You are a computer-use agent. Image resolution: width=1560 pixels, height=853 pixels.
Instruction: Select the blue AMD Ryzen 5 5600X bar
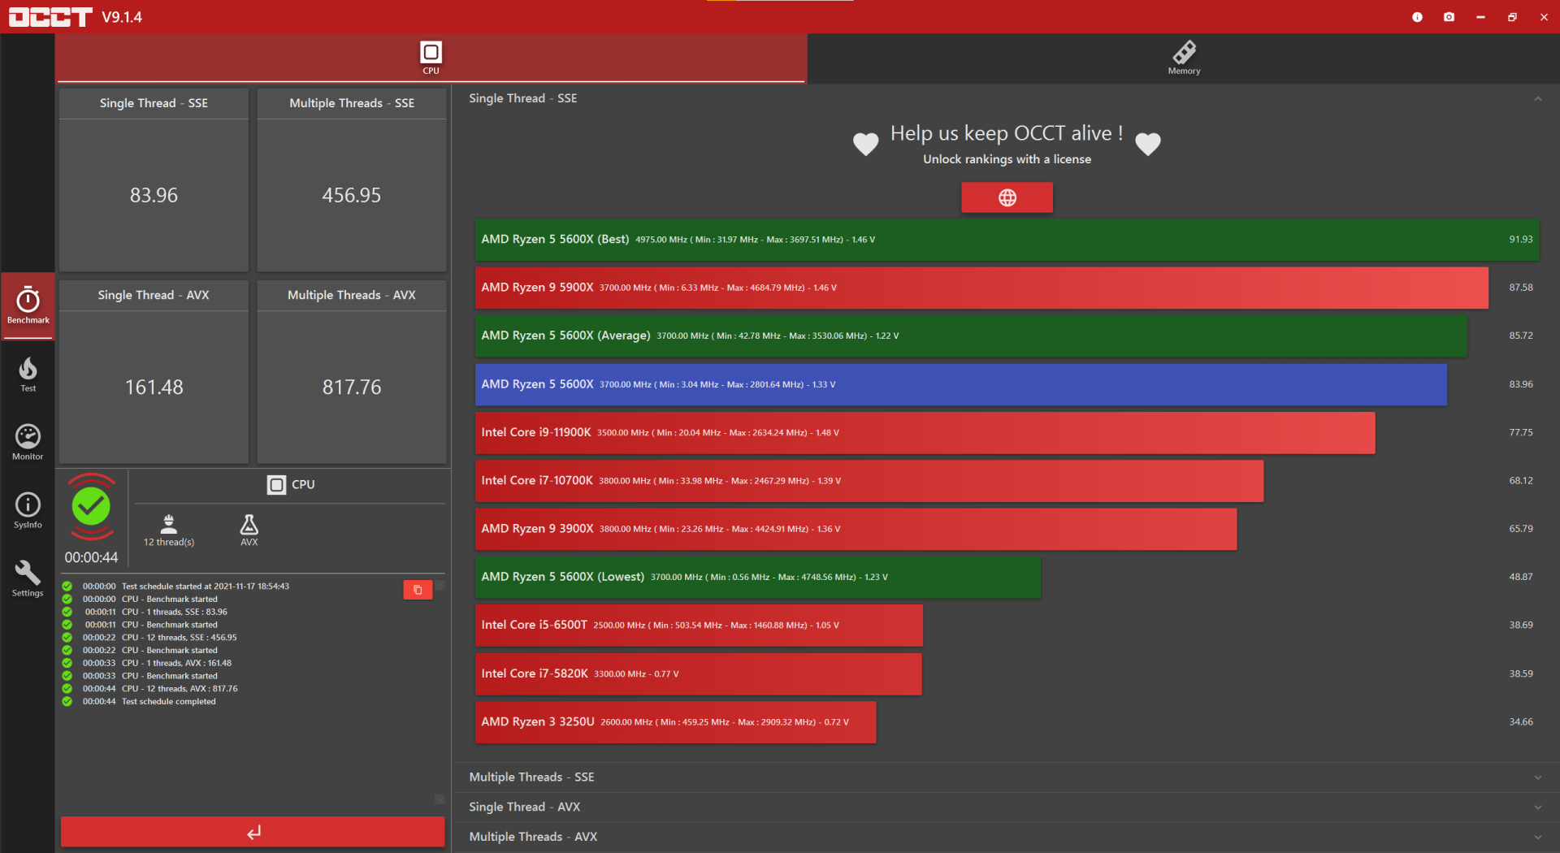pyautogui.click(x=961, y=384)
